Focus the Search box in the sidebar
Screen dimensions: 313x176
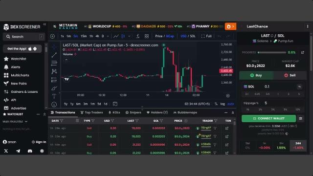tap(24, 37)
